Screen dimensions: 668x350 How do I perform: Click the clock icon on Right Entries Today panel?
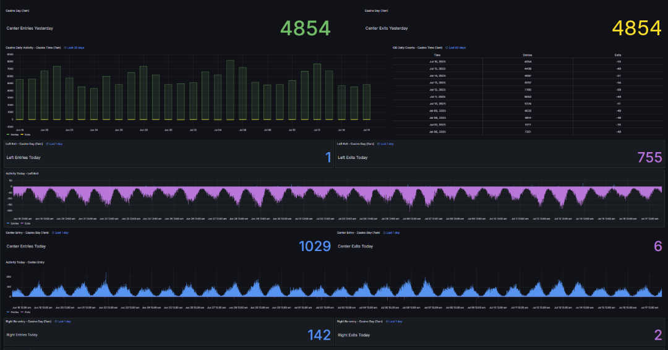tap(55, 322)
